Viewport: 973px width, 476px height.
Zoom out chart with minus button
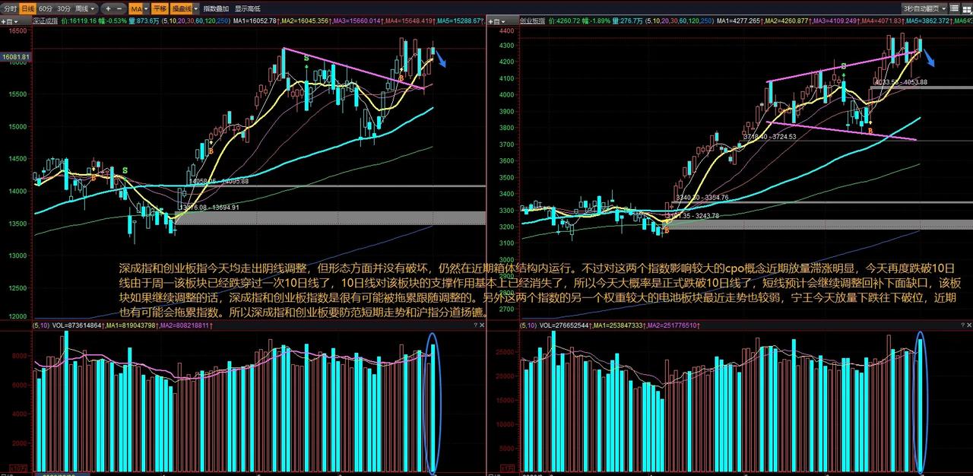[x=120, y=8]
